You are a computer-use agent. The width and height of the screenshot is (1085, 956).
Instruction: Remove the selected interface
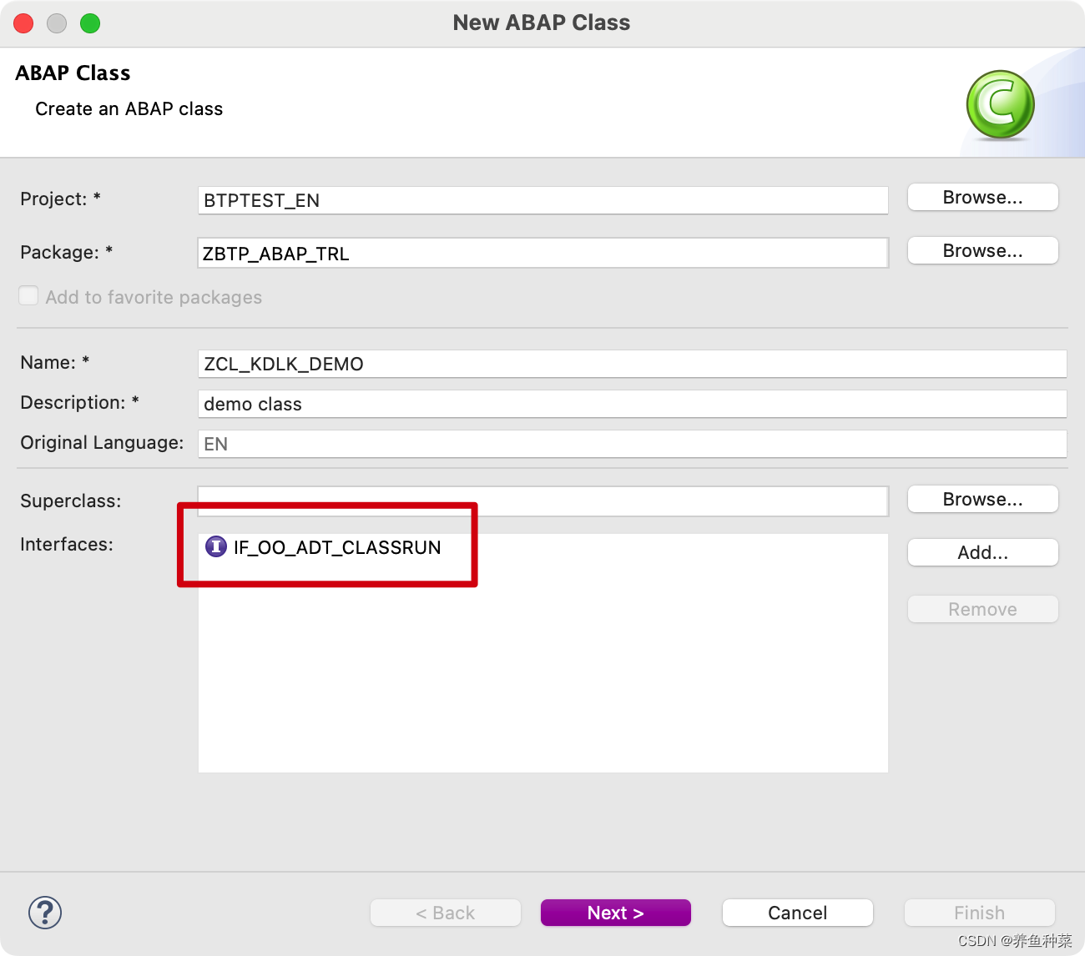click(982, 609)
